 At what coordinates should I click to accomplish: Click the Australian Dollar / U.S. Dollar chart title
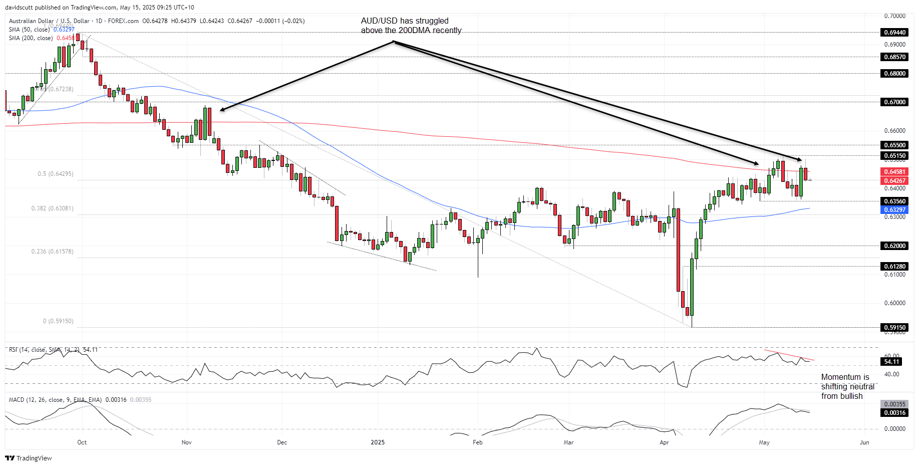point(74,21)
